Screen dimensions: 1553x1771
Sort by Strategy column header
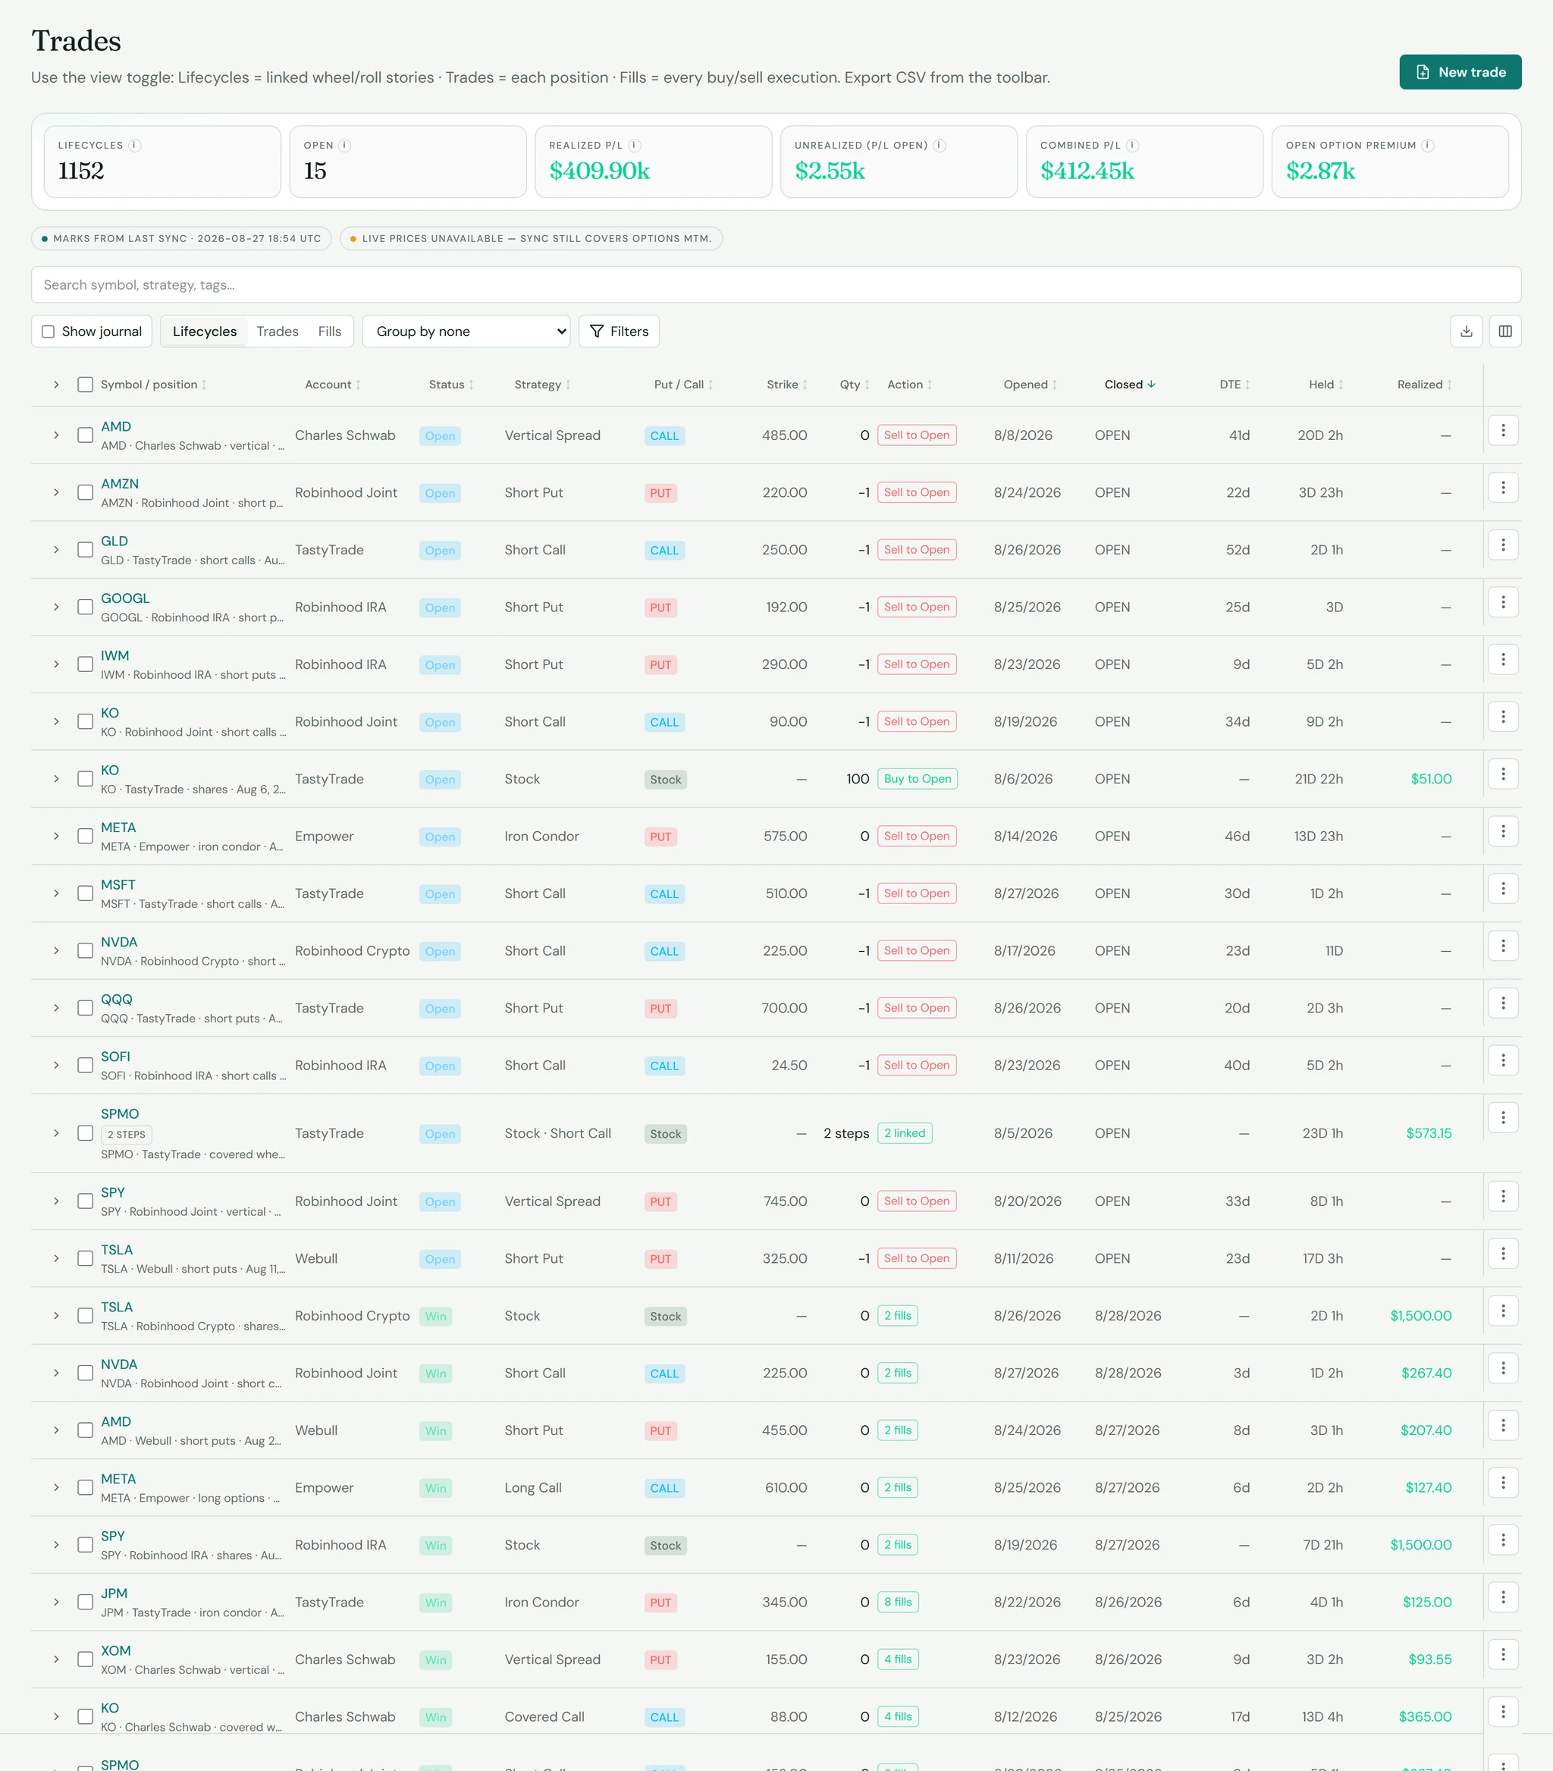(x=543, y=385)
